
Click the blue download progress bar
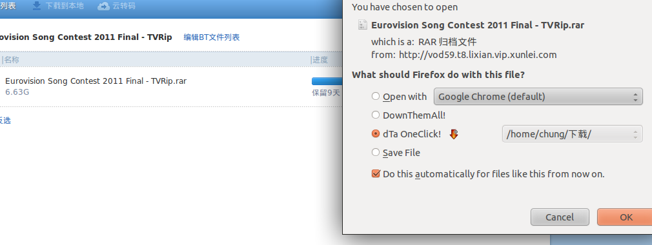pos(326,81)
